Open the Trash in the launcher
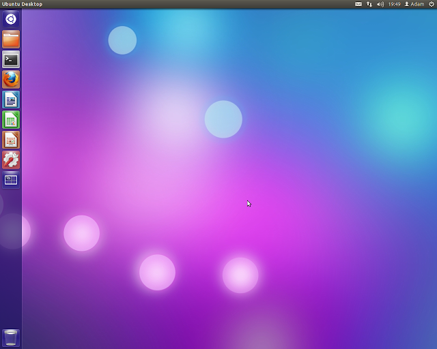 click(x=11, y=337)
